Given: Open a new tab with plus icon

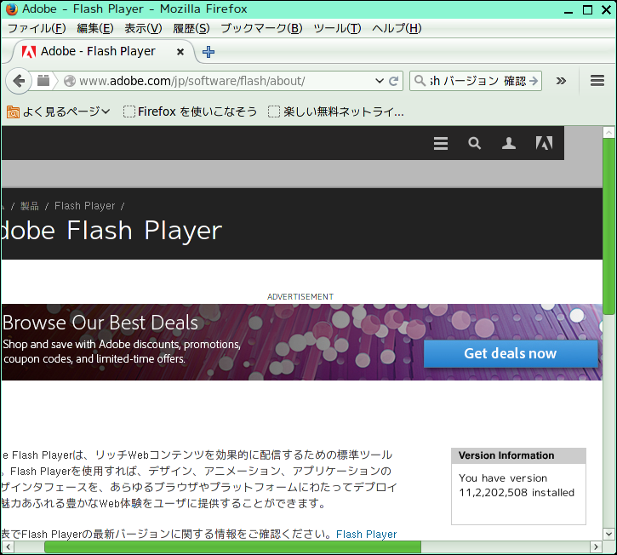Looking at the screenshot, I should [x=209, y=52].
